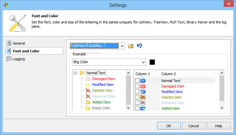This screenshot has height=135, width=236.
Task: Click the folder icon of Modified Item
Action: [x=88, y=85]
